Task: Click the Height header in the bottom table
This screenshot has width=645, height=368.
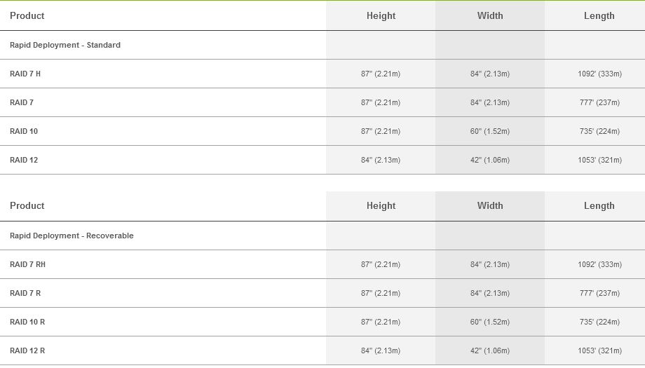Action: [381, 205]
